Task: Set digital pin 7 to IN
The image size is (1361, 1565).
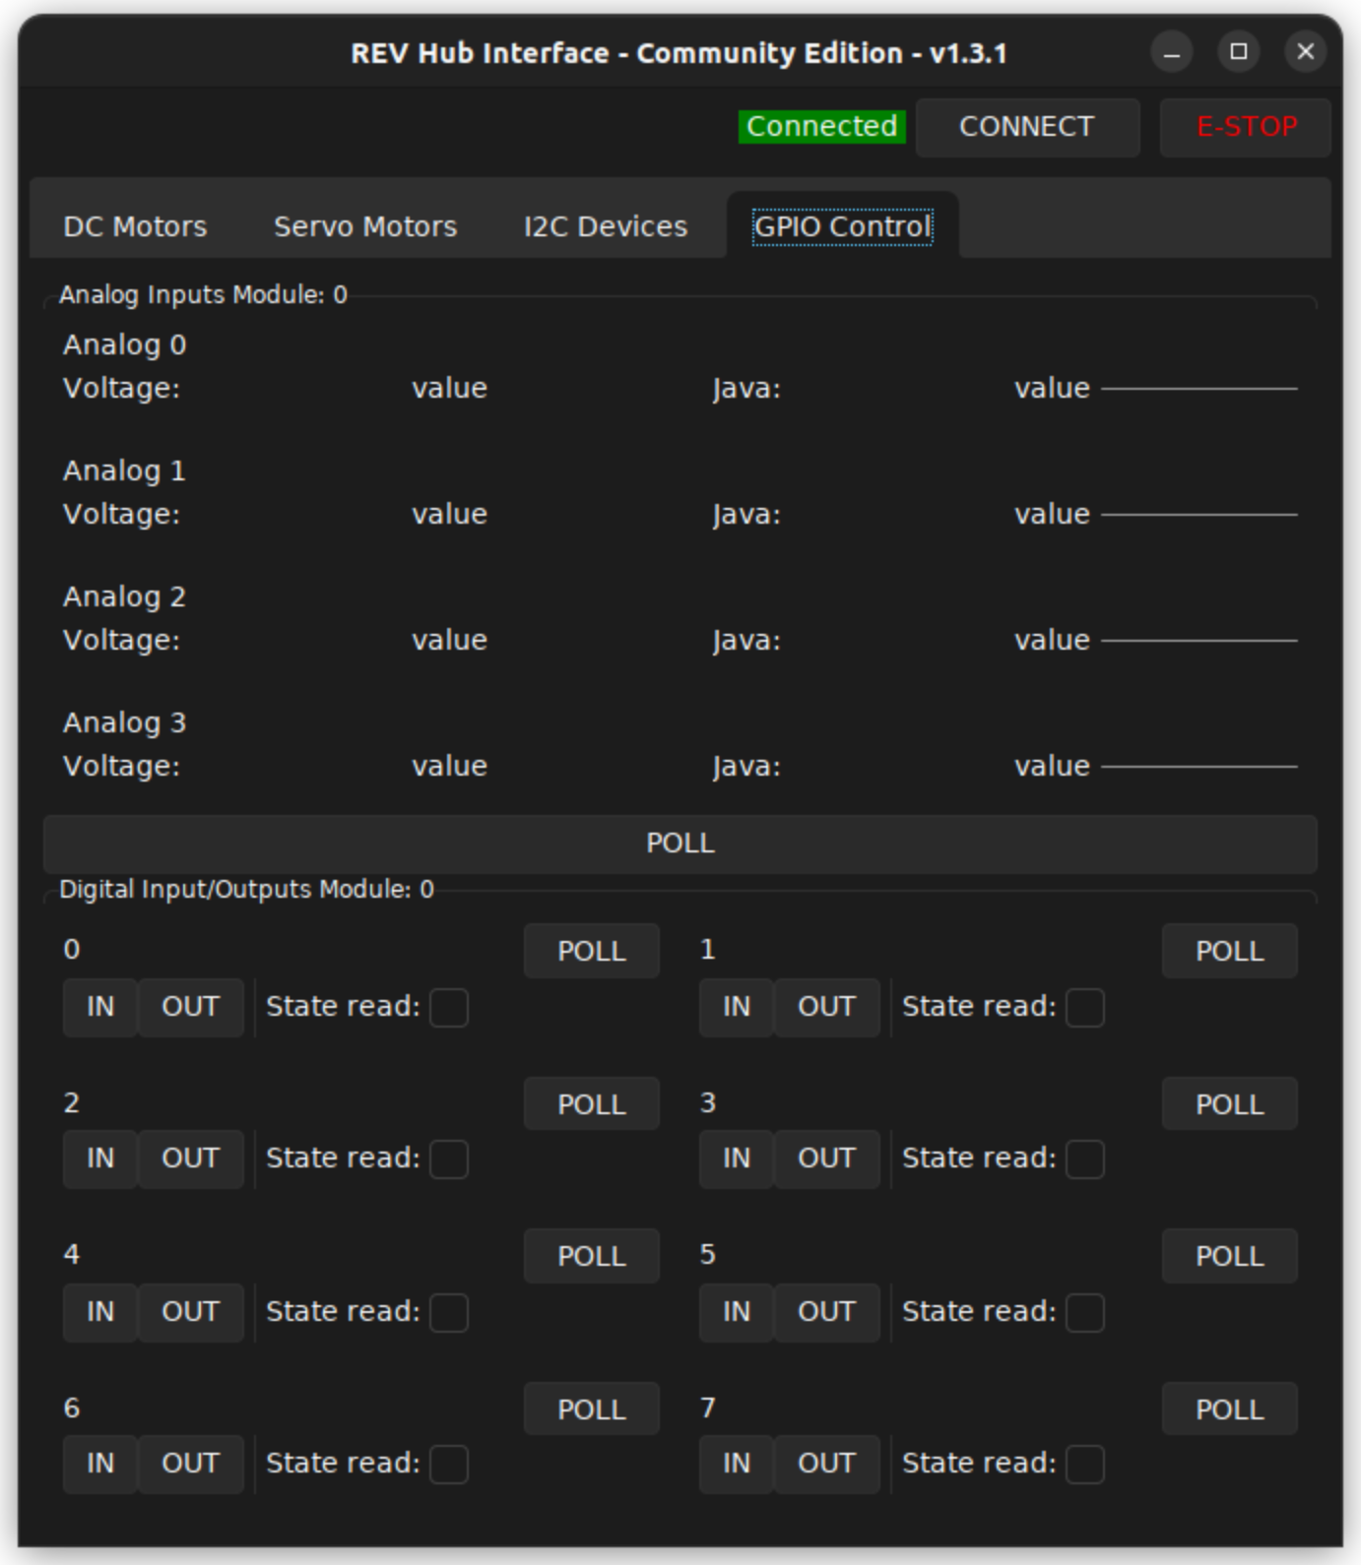Action: [737, 1464]
